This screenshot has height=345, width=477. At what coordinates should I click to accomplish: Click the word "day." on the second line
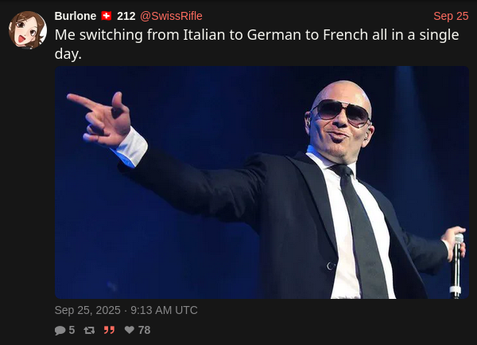(x=68, y=54)
